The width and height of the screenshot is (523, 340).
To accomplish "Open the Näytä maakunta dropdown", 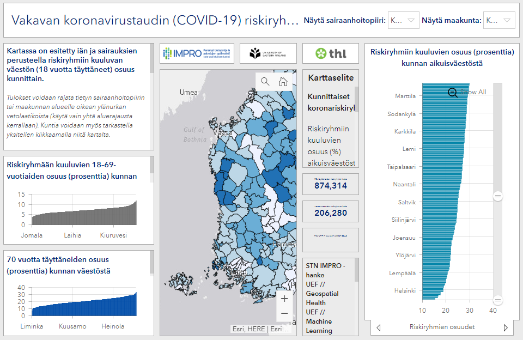I will click(x=499, y=20).
